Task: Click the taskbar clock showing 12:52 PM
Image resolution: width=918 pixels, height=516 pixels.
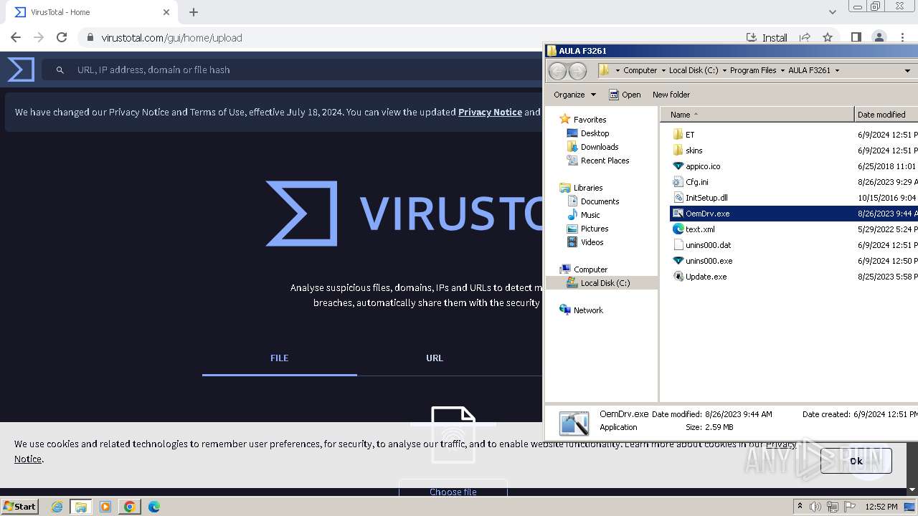Action: click(x=881, y=507)
